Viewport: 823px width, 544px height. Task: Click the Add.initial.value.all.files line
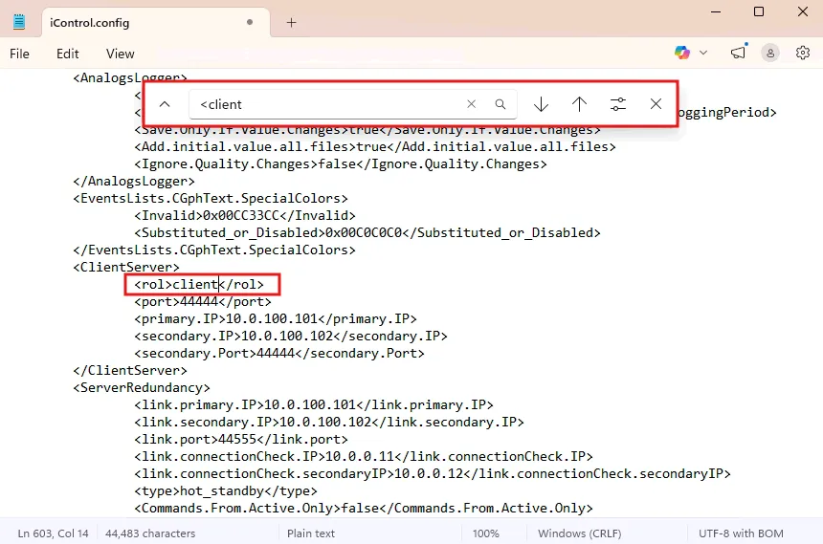(x=375, y=147)
